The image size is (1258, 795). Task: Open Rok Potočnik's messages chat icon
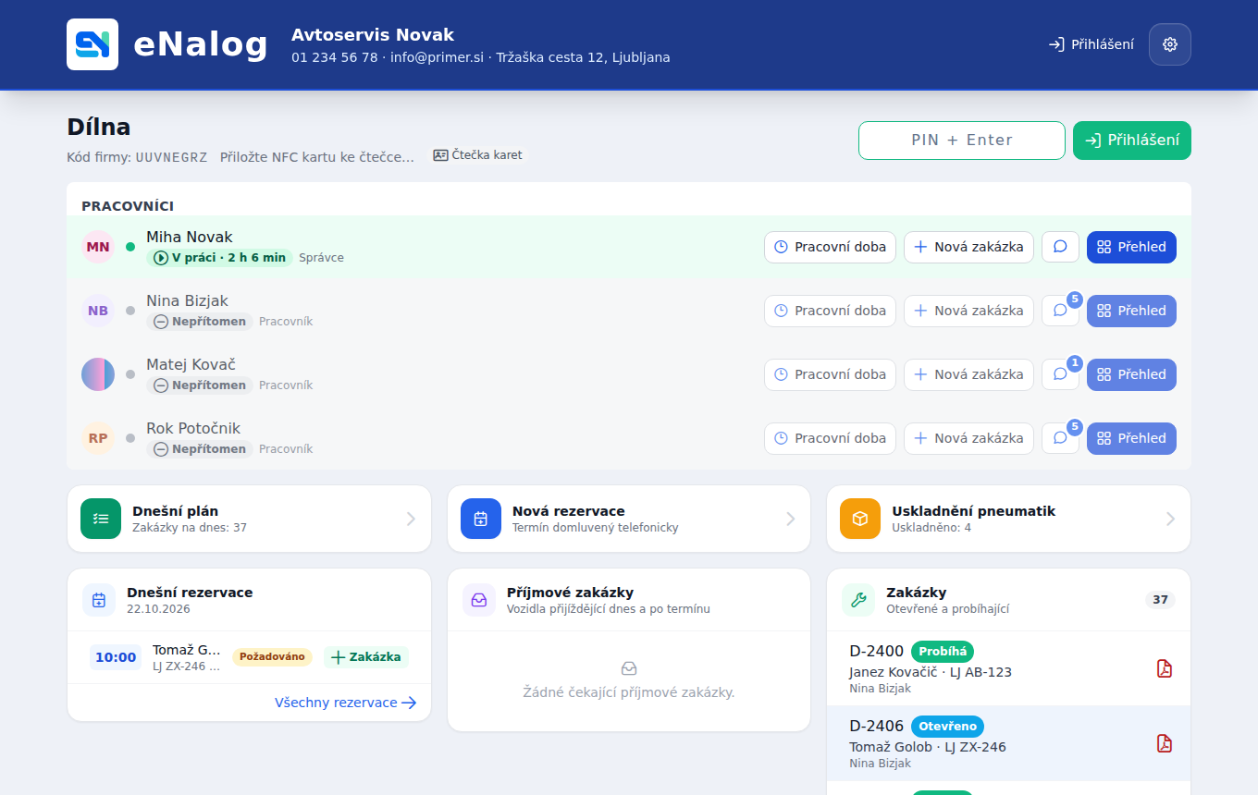[1060, 438]
